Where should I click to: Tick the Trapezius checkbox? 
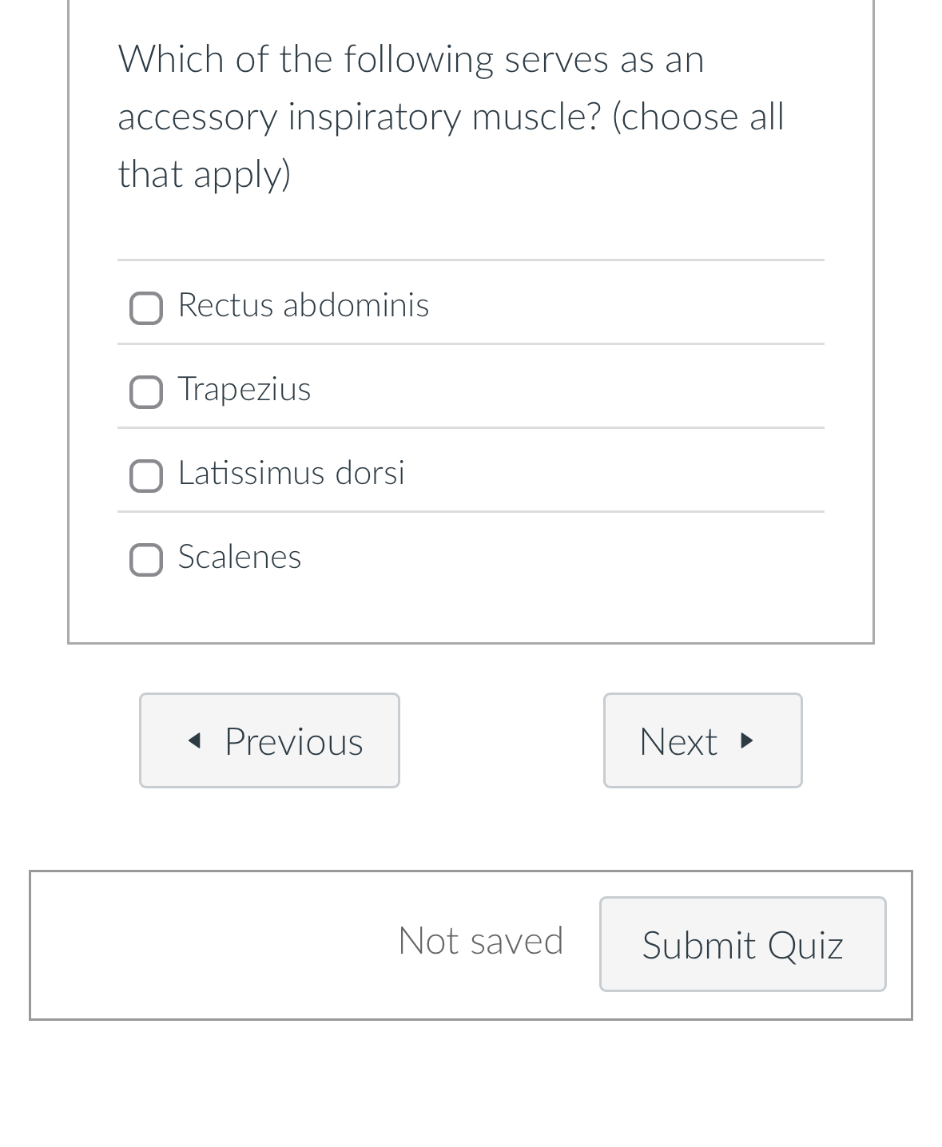pyautogui.click(x=146, y=392)
